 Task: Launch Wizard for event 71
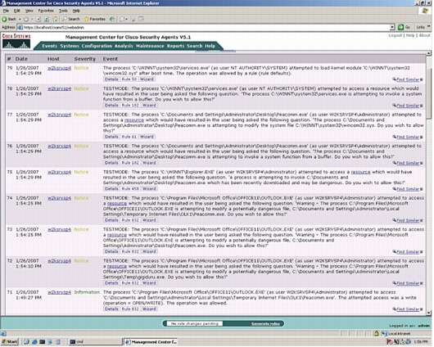[x=149, y=309]
